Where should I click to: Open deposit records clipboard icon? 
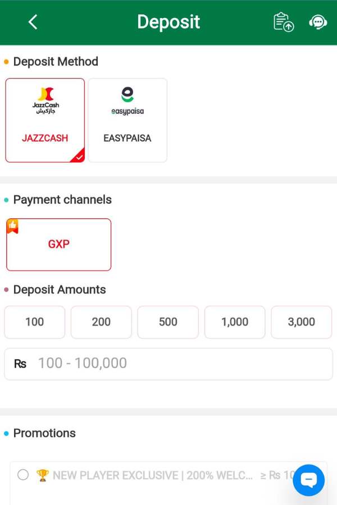pyautogui.click(x=284, y=22)
